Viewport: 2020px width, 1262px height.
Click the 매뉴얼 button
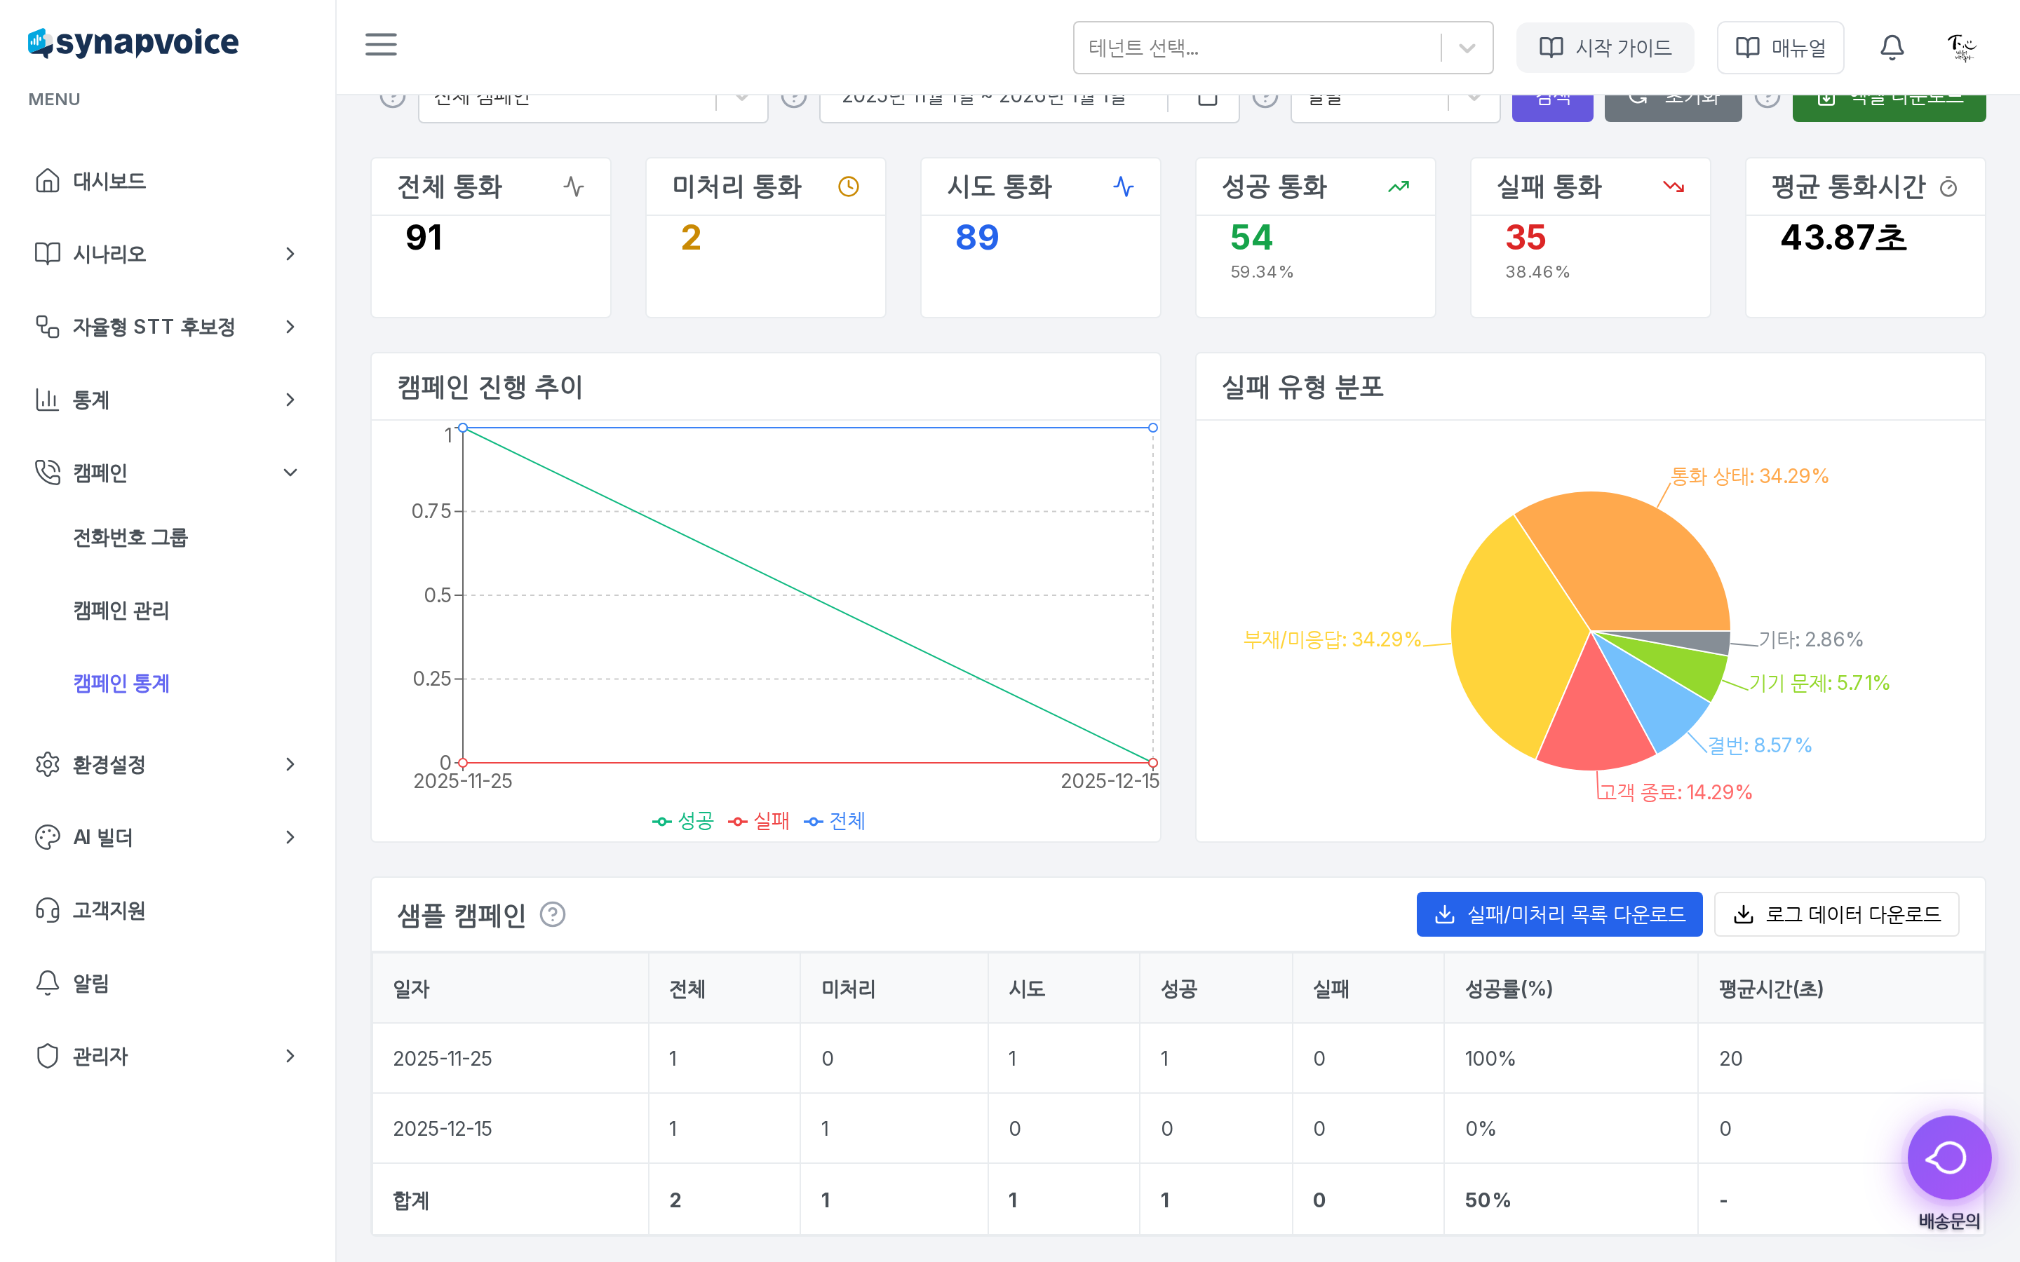[x=1779, y=48]
